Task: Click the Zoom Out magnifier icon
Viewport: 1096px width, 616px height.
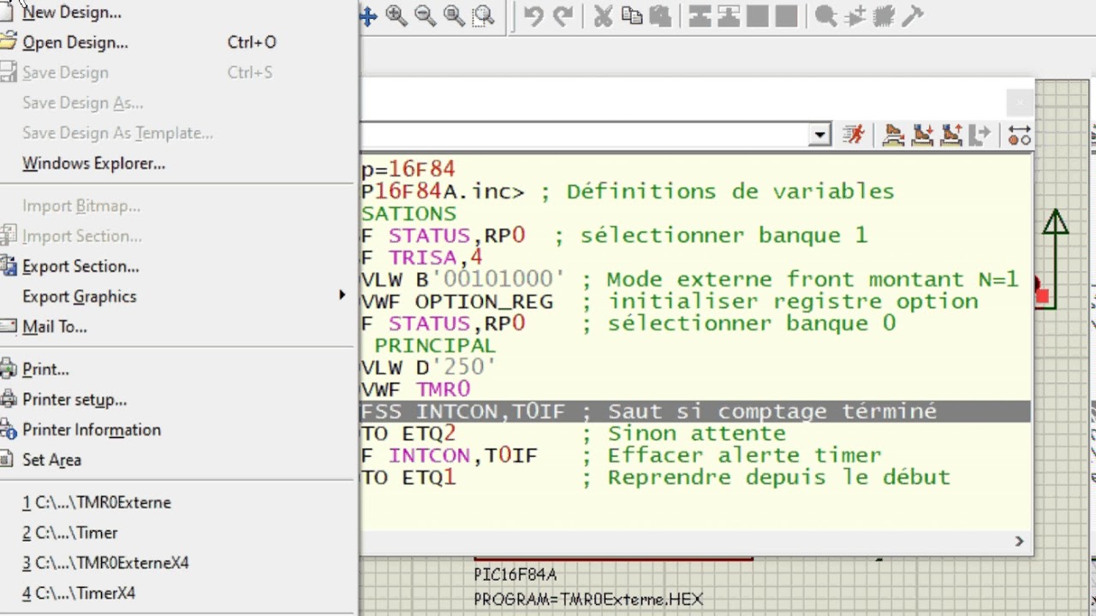Action: 425,15
